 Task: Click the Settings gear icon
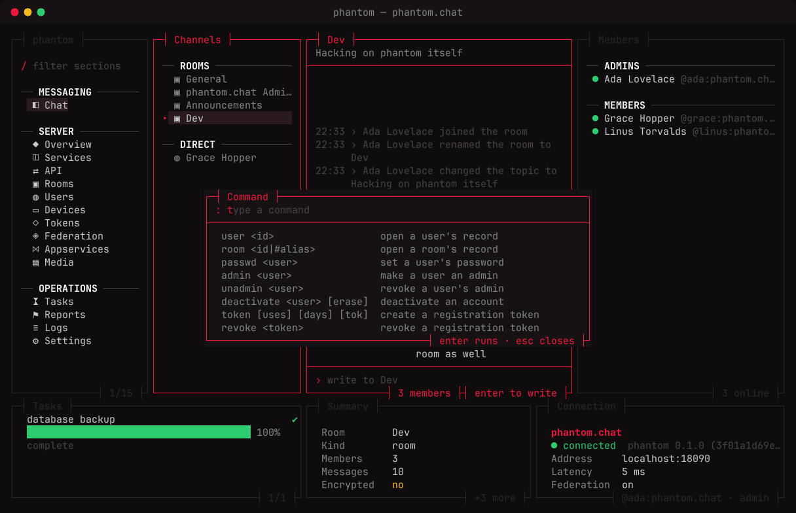click(35, 341)
